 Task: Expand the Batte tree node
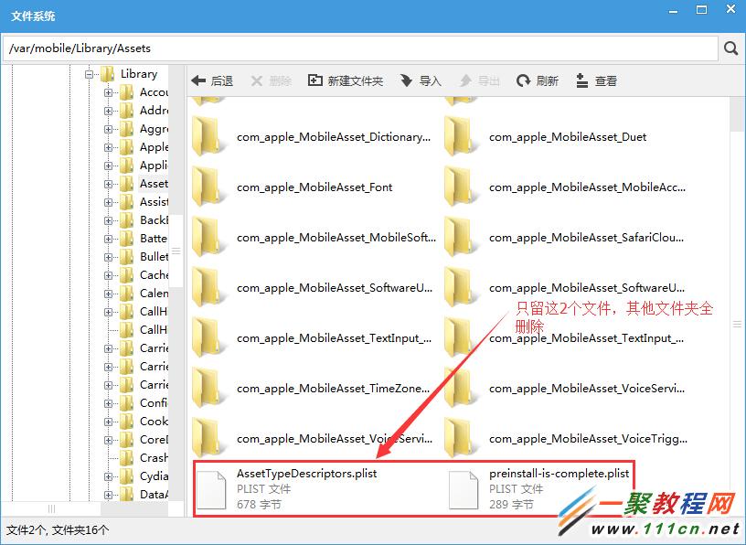click(x=108, y=239)
